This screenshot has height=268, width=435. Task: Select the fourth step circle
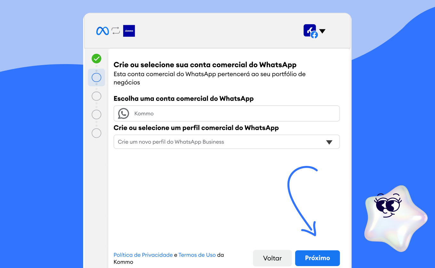pyautogui.click(x=96, y=115)
